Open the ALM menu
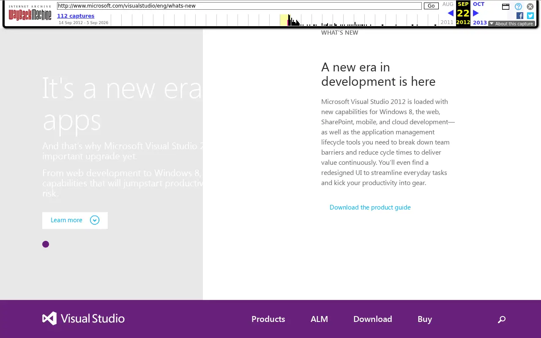The width and height of the screenshot is (541, 338). pyautogui.click(x=319, y=319)
